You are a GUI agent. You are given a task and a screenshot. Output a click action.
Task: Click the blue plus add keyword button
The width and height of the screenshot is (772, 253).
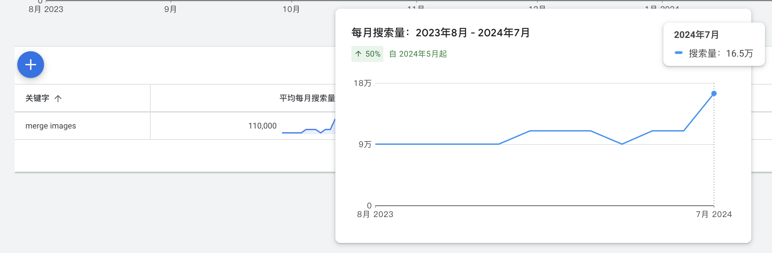(x=31, y=65)
